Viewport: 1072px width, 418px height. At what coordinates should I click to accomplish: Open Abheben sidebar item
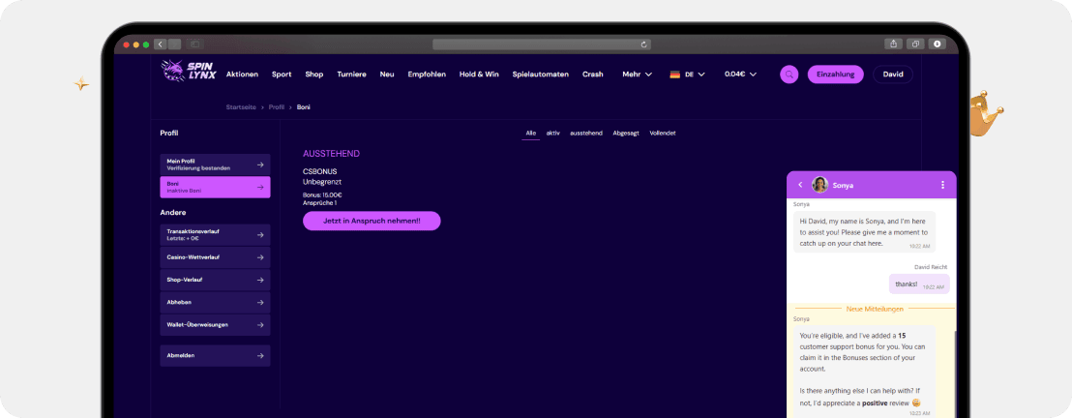point(215,303)
